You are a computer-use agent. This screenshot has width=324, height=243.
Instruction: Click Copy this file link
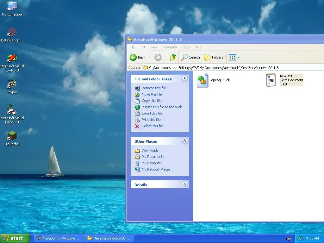pos(152,101)
